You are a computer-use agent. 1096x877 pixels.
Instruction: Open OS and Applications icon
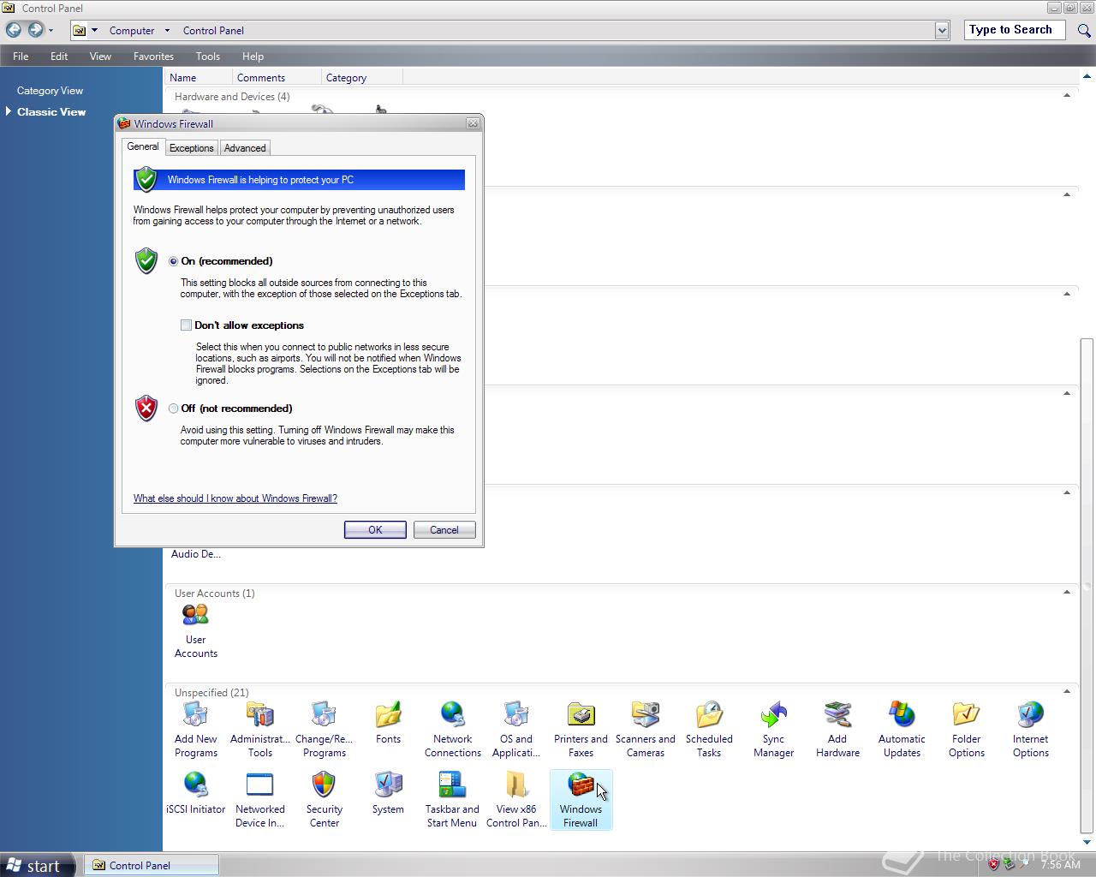click(516, 730)
